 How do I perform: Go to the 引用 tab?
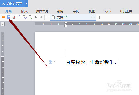[60, 11]
